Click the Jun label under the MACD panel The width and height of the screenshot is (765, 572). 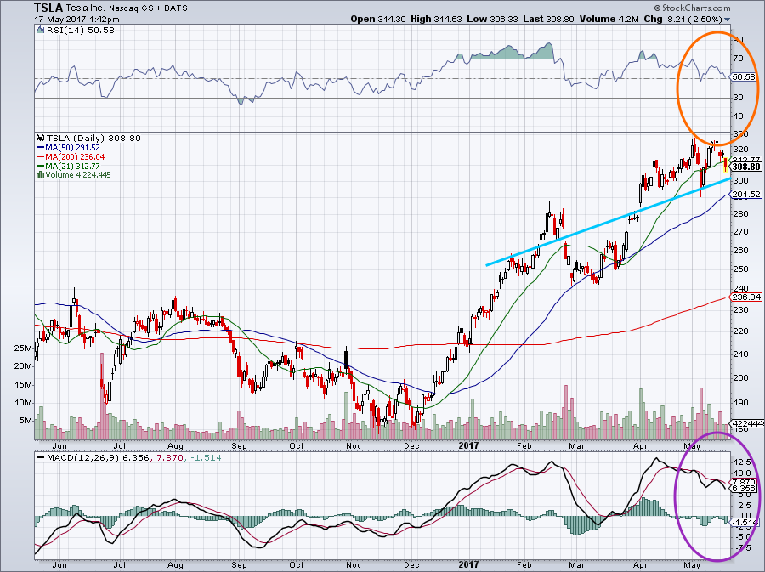click(59, 565)
